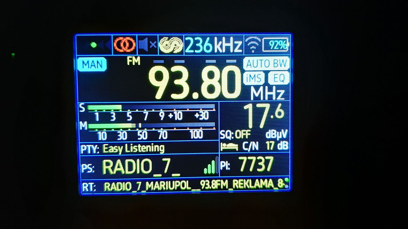Tap the S signal strength meter bar
Image resolution: width=408 pixels, height=229 pixels.
point(151,108)
